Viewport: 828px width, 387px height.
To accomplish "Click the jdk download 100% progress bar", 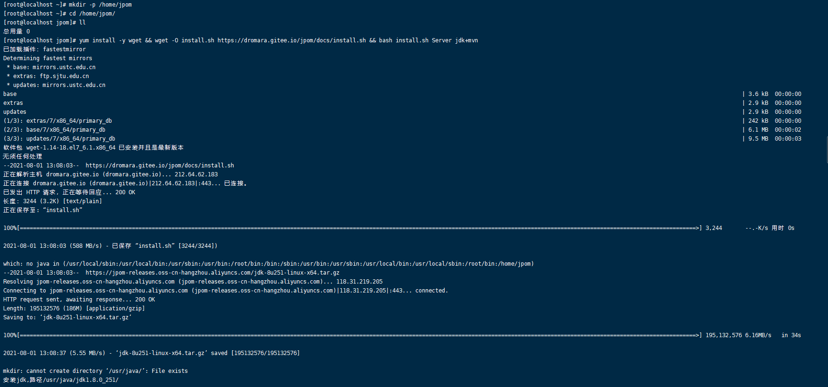I will pyautogui.click(x=353, y=335).
